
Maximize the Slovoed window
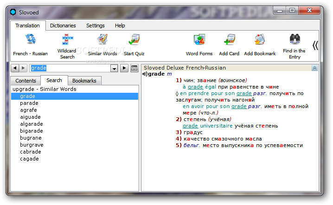tap(292, 10)
